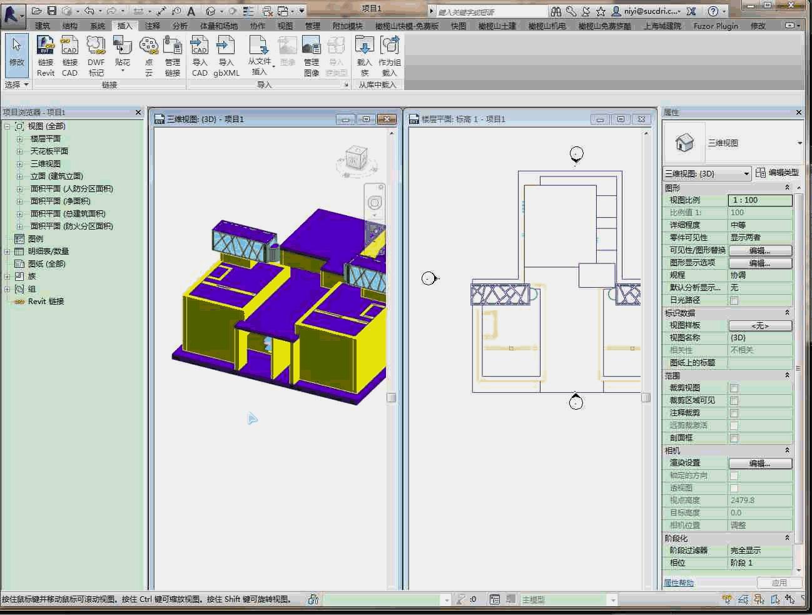812x615 pixels.
Task: Select the 导入 CAD tool
Action: point(199,55)
